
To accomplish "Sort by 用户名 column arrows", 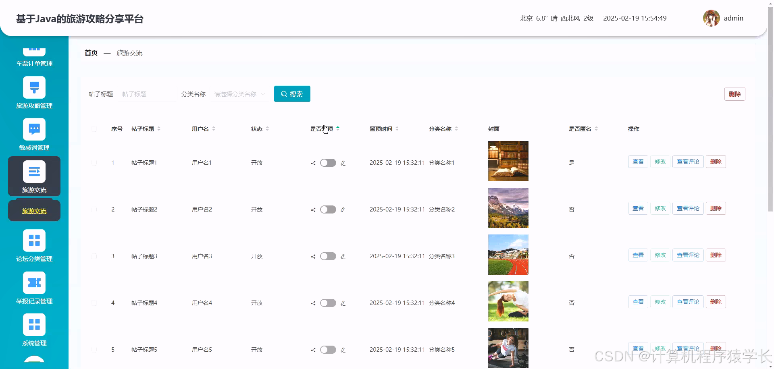I will 214,129.
